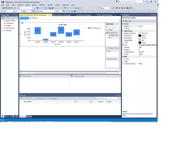
Task: Click the BorderColor black swatch
Action: click(140, 36)
